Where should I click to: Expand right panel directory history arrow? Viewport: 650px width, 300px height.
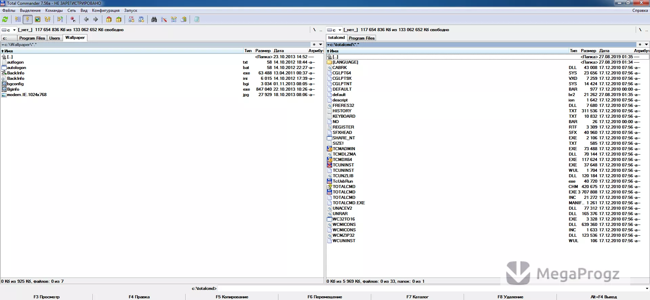(x=646, y=45)
